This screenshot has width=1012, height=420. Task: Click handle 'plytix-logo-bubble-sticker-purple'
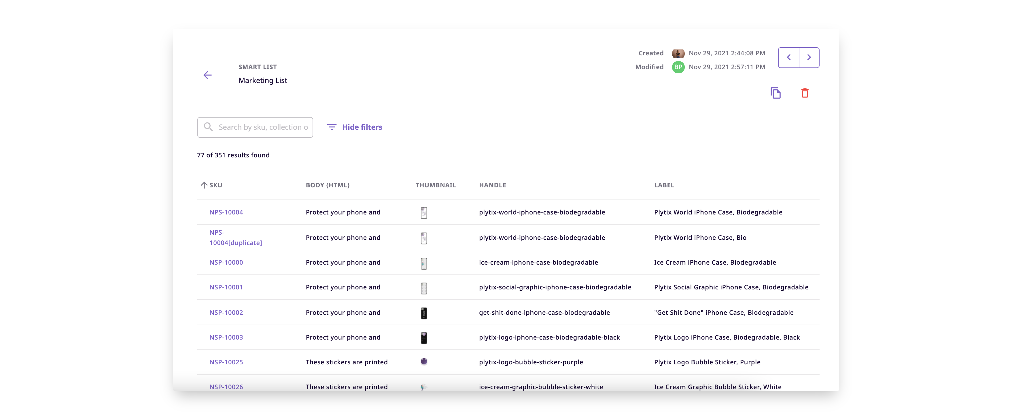(x=531, y=362)
